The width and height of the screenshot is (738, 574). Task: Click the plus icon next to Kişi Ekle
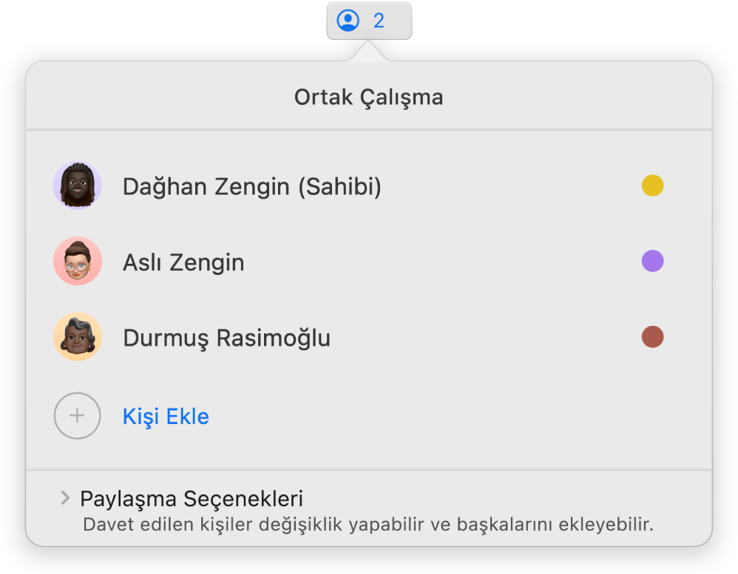coord(77,416)
